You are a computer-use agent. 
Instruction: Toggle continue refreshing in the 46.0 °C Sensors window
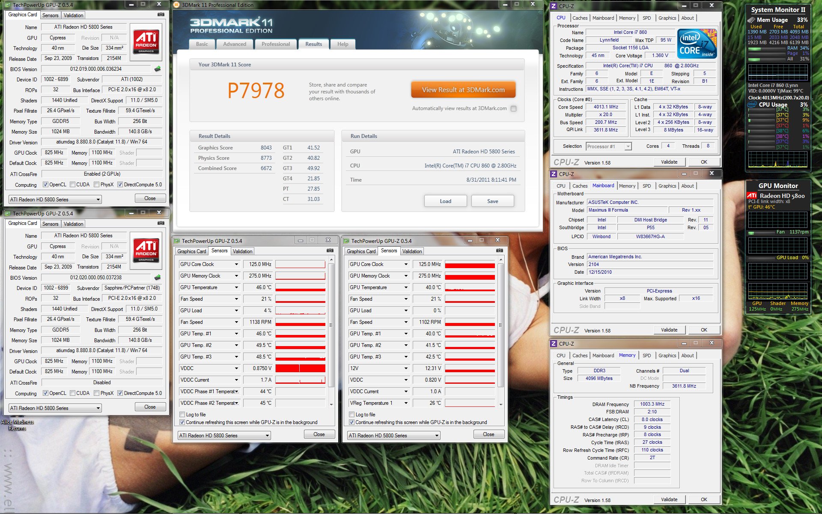pos(182,422)
